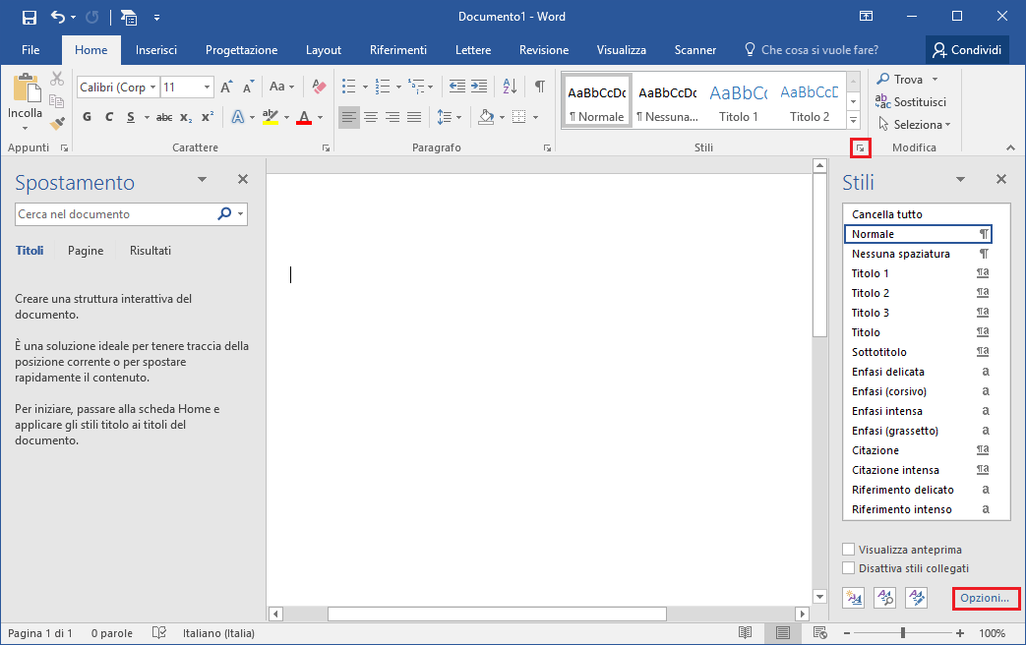Open the font size dropdown
1026x645 pixels.
tap(208, 87)
